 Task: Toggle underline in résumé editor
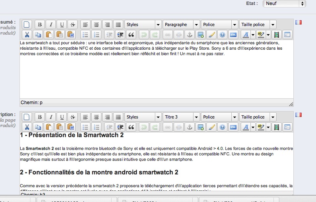(62, 24)
